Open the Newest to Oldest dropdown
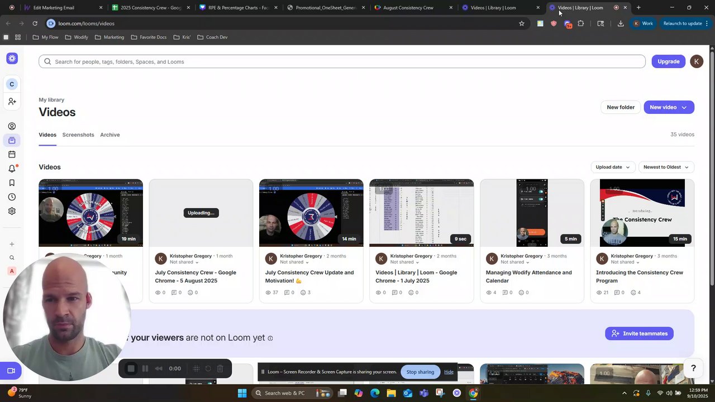Screen dimensions: 715x402 click(x=666, y=167)
